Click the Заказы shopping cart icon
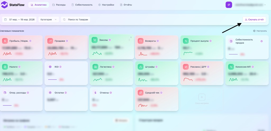Image resolution: width=271 pixels, height=131 pixels. click(x=94, y=40)
